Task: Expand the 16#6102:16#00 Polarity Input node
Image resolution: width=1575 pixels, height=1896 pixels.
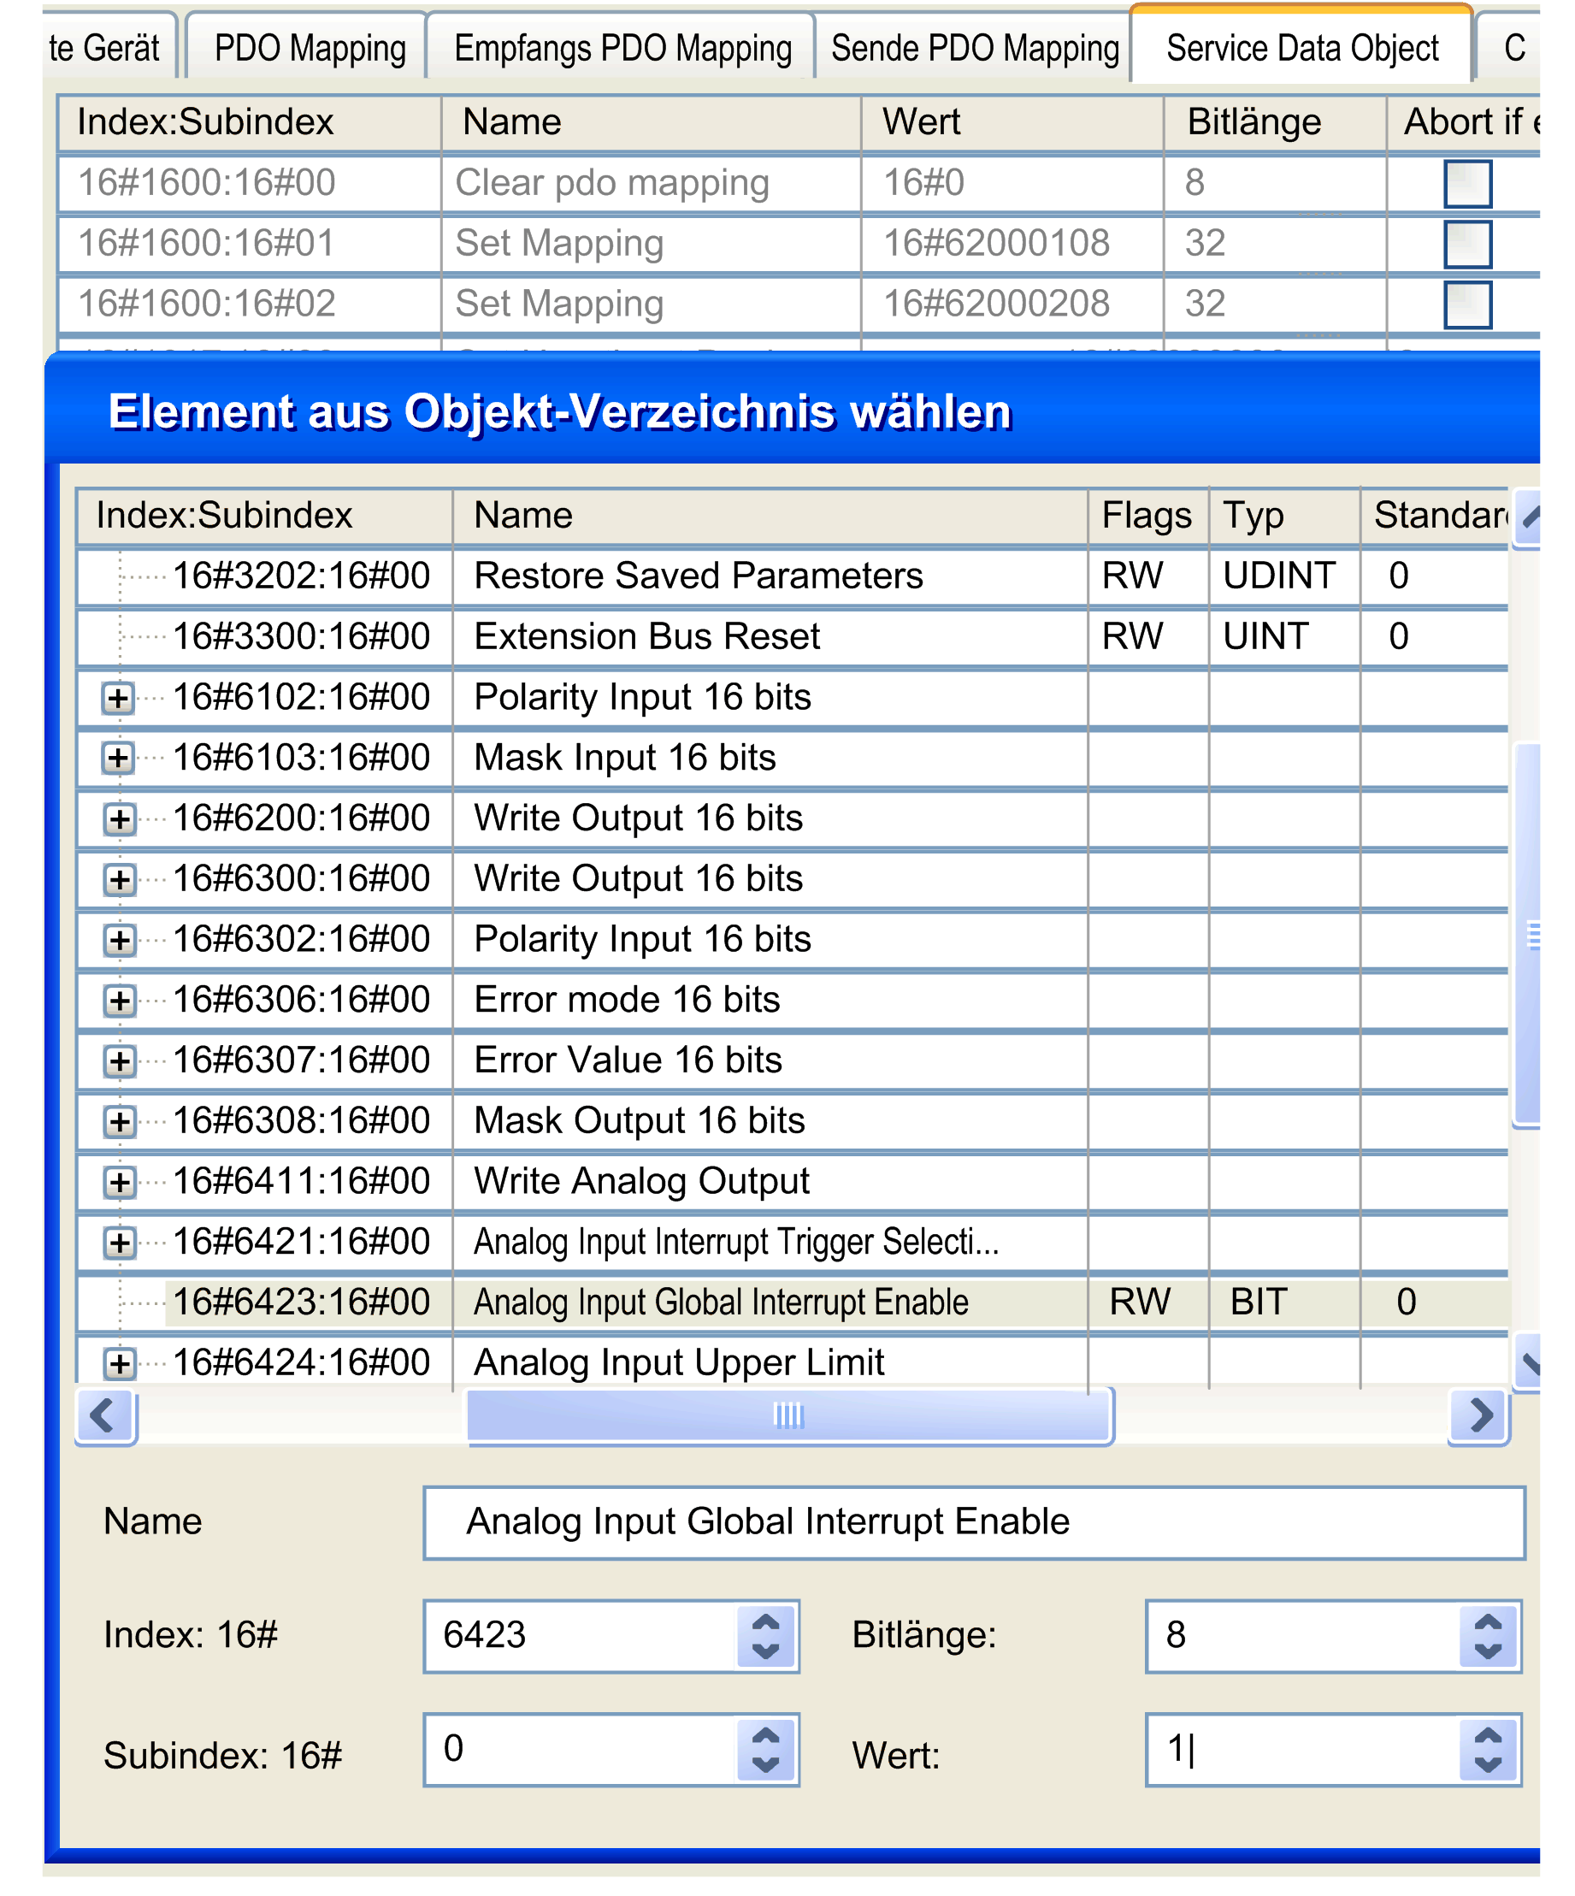Action: click(x=118, y=698)
